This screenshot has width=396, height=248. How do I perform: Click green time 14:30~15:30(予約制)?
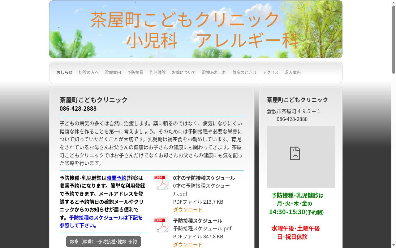click(296, 212)
